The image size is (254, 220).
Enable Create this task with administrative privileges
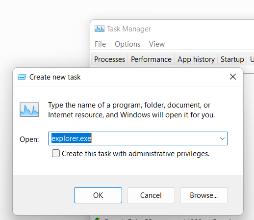coord(56,153)
